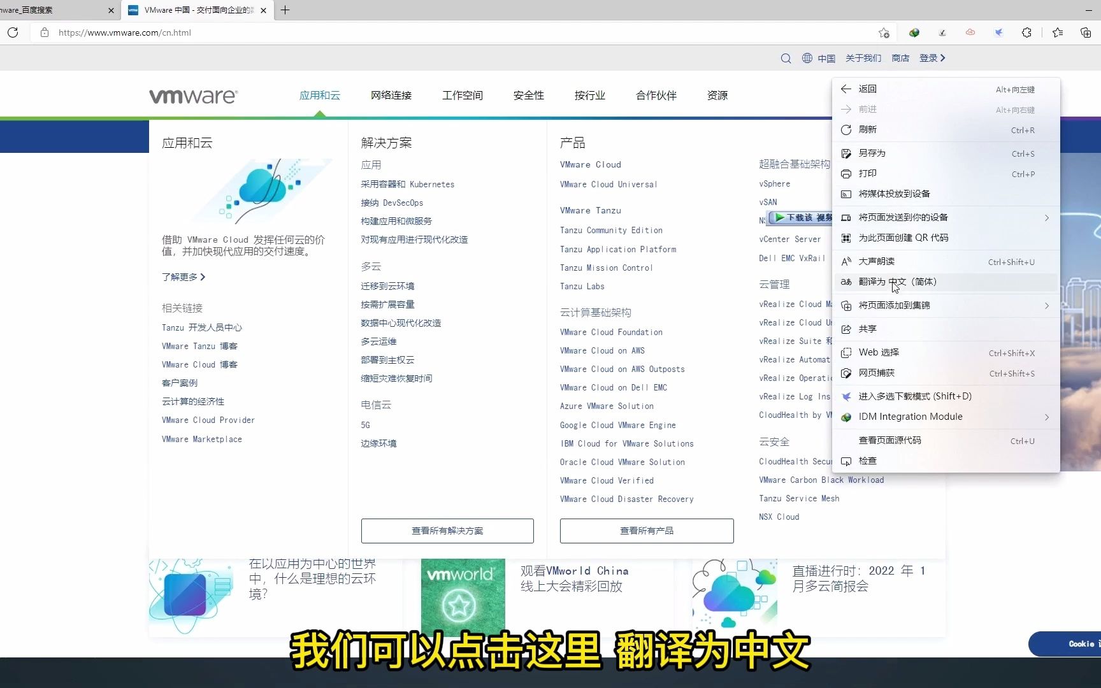Choose 进入多选下载模式 (Shift+D)
1101x688 pixels.
pyautogui.click(x=946, y=397)
